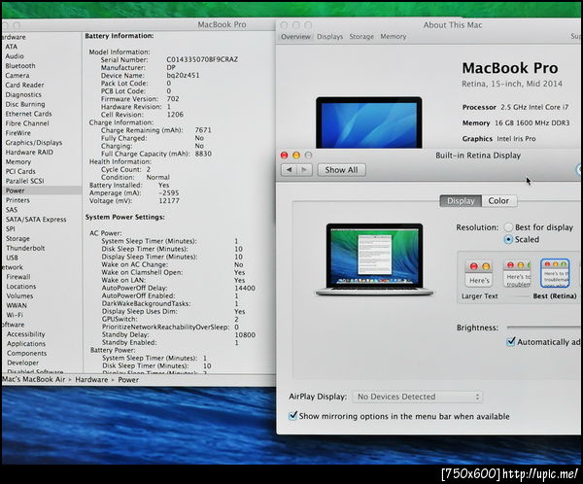Select Developer under Software

[22, 363]
